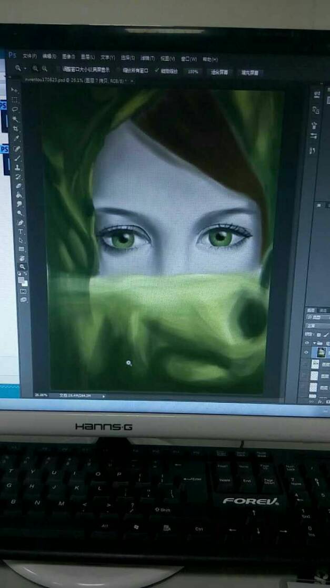The image size is (330, 588).
Task: Open the 窗口(W) menu
Action: coord(188,59)
